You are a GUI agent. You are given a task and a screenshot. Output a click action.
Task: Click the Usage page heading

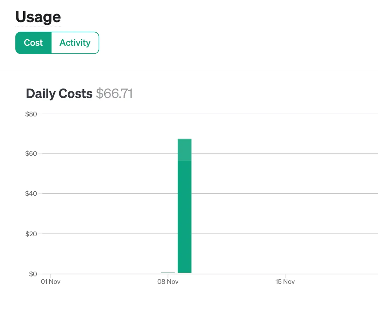click(38, 17)
